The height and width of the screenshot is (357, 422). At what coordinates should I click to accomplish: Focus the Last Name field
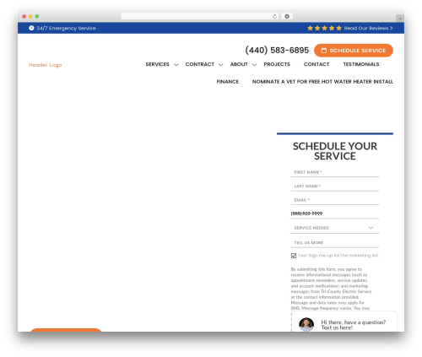point(335,187)
